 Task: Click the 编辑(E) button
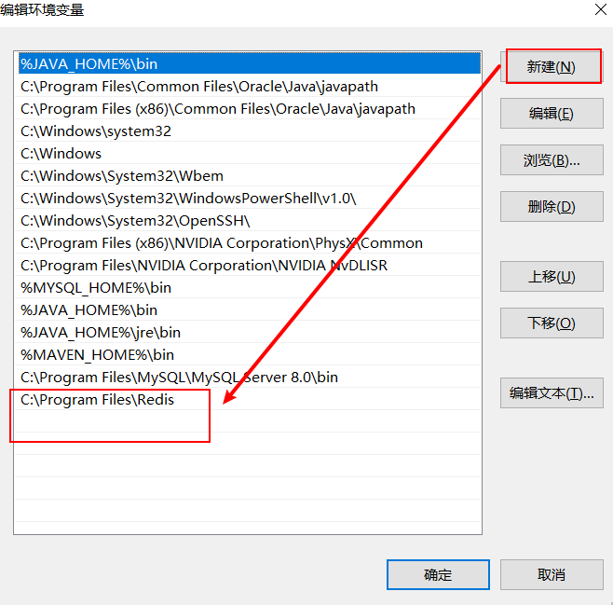point(552,114)
